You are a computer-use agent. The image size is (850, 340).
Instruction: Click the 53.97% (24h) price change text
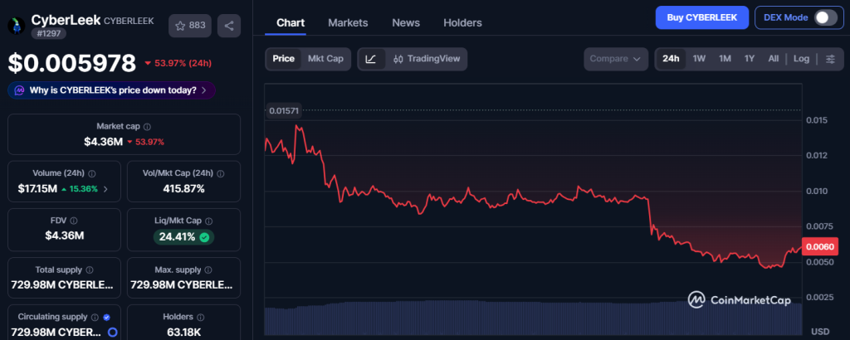pyautogui.click(x=183, y=63)
